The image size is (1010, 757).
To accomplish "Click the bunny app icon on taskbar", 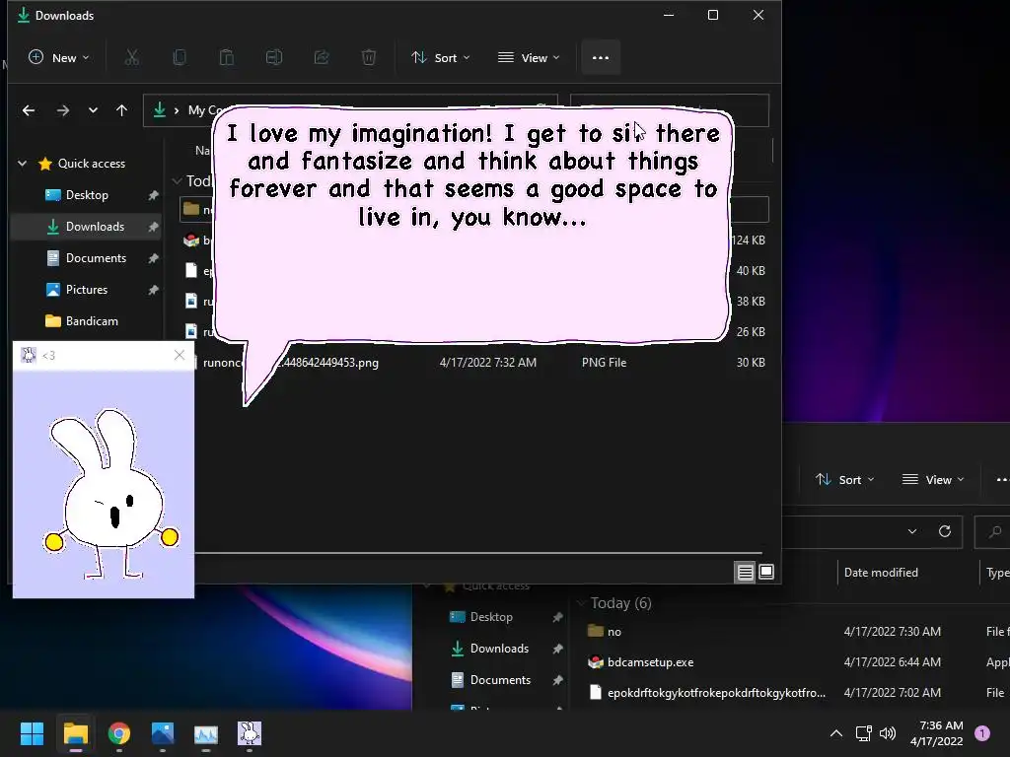I will coord(250,733).
